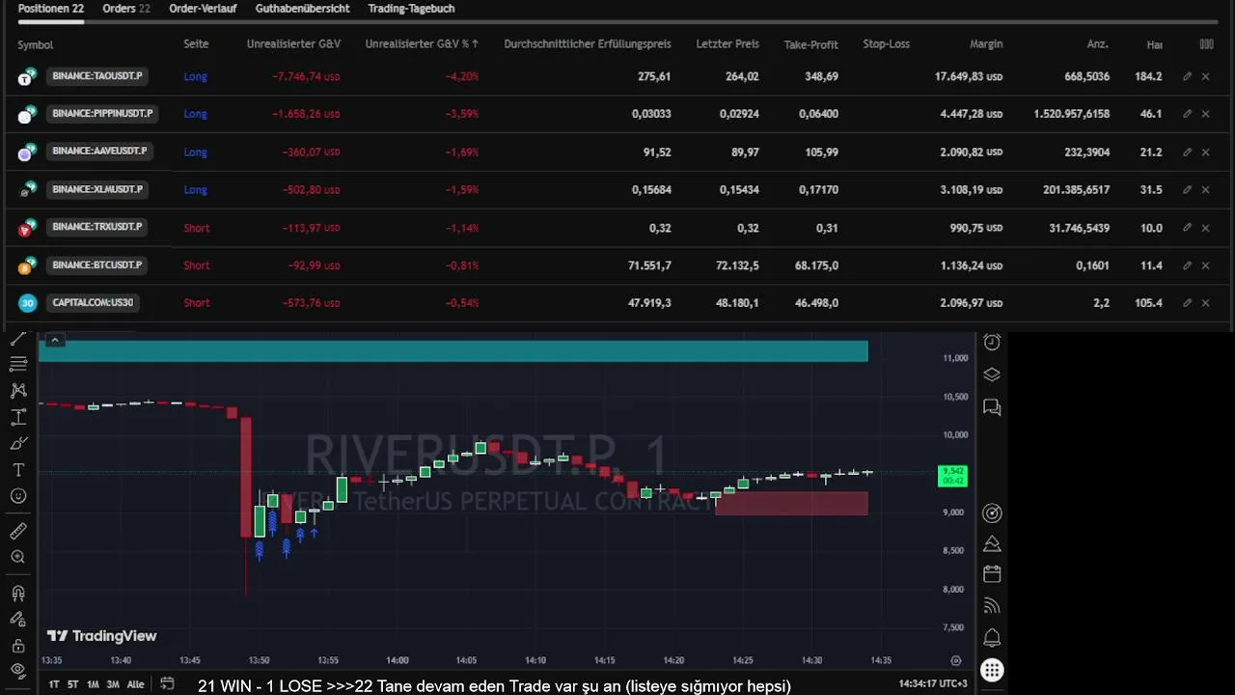Image resolution: width=1235 pixels, height=695 pixels.
Task: Activate the zoom in tool
Action: coord(18,557)
